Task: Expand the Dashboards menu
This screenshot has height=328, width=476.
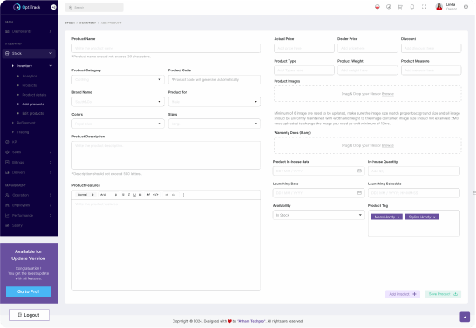Action: click(29, 31)
